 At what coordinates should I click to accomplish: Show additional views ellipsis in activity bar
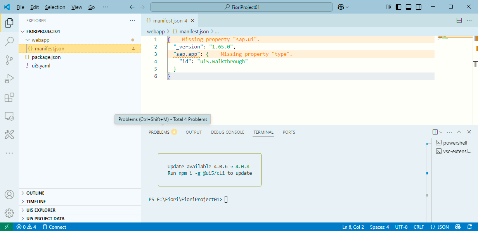point(9,153)
